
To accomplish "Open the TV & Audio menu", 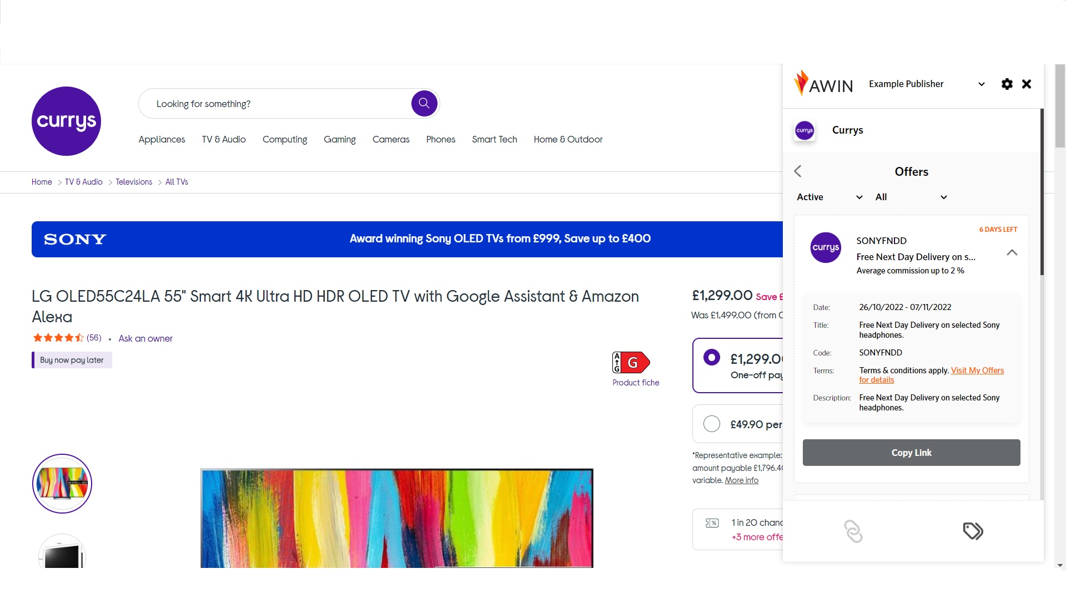I will pos(224,140).
